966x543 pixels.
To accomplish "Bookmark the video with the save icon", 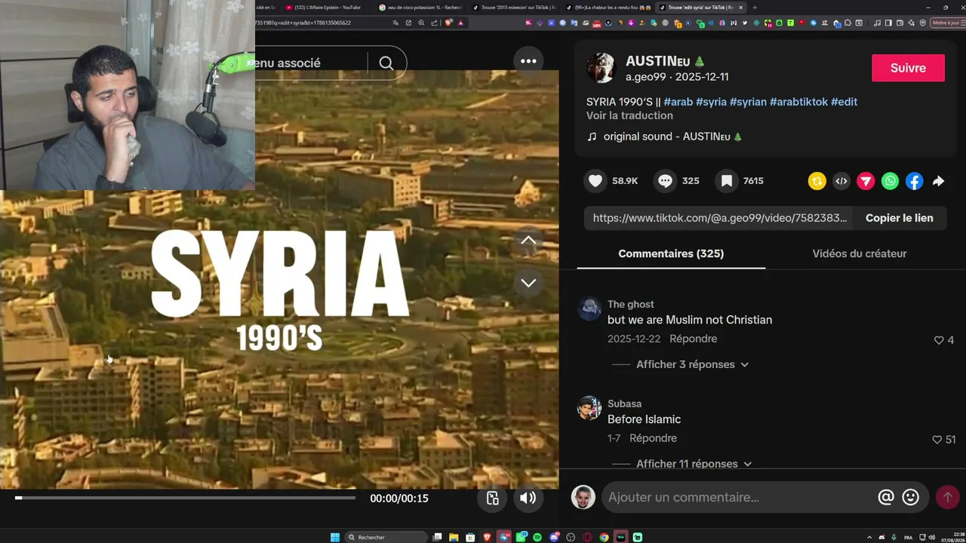I will click(x=726, y=181).
